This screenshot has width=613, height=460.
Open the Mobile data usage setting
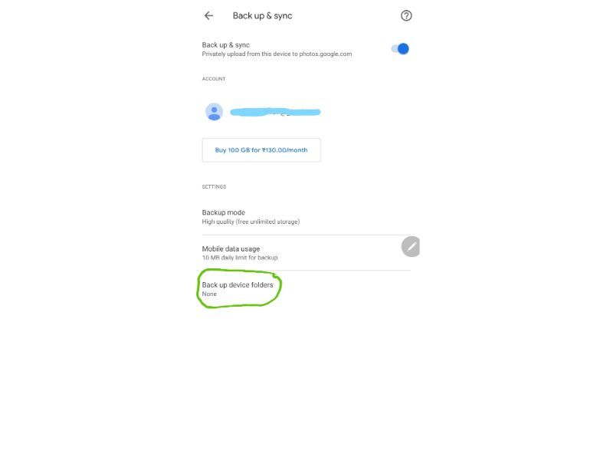[x=306, y=253]
